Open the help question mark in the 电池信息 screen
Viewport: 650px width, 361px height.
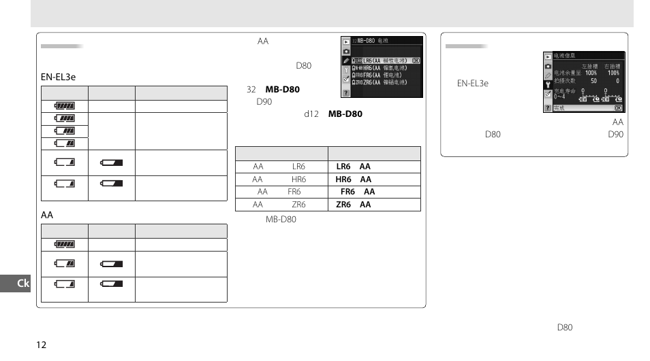coord(548,107)
